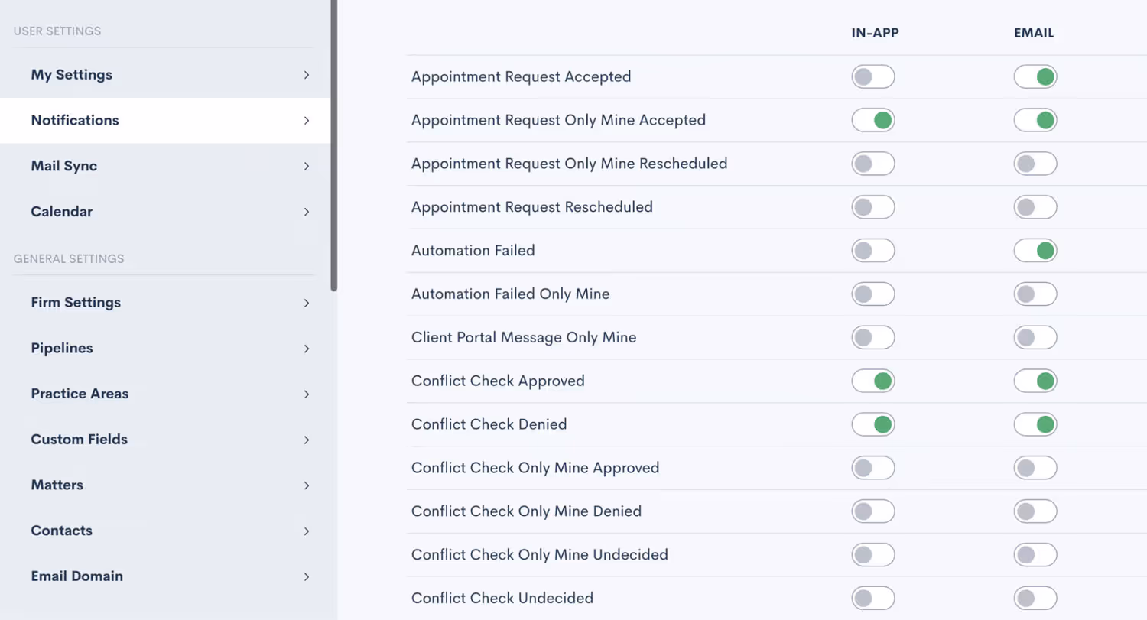
Task: Click the chevron arrow beside Mail Sync
Action: point(306,166)
